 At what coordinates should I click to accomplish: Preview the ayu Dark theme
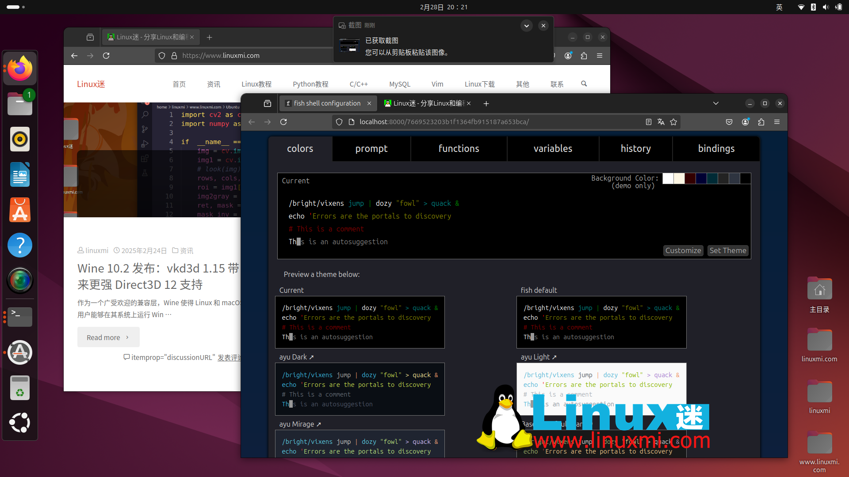pos(360,389)
